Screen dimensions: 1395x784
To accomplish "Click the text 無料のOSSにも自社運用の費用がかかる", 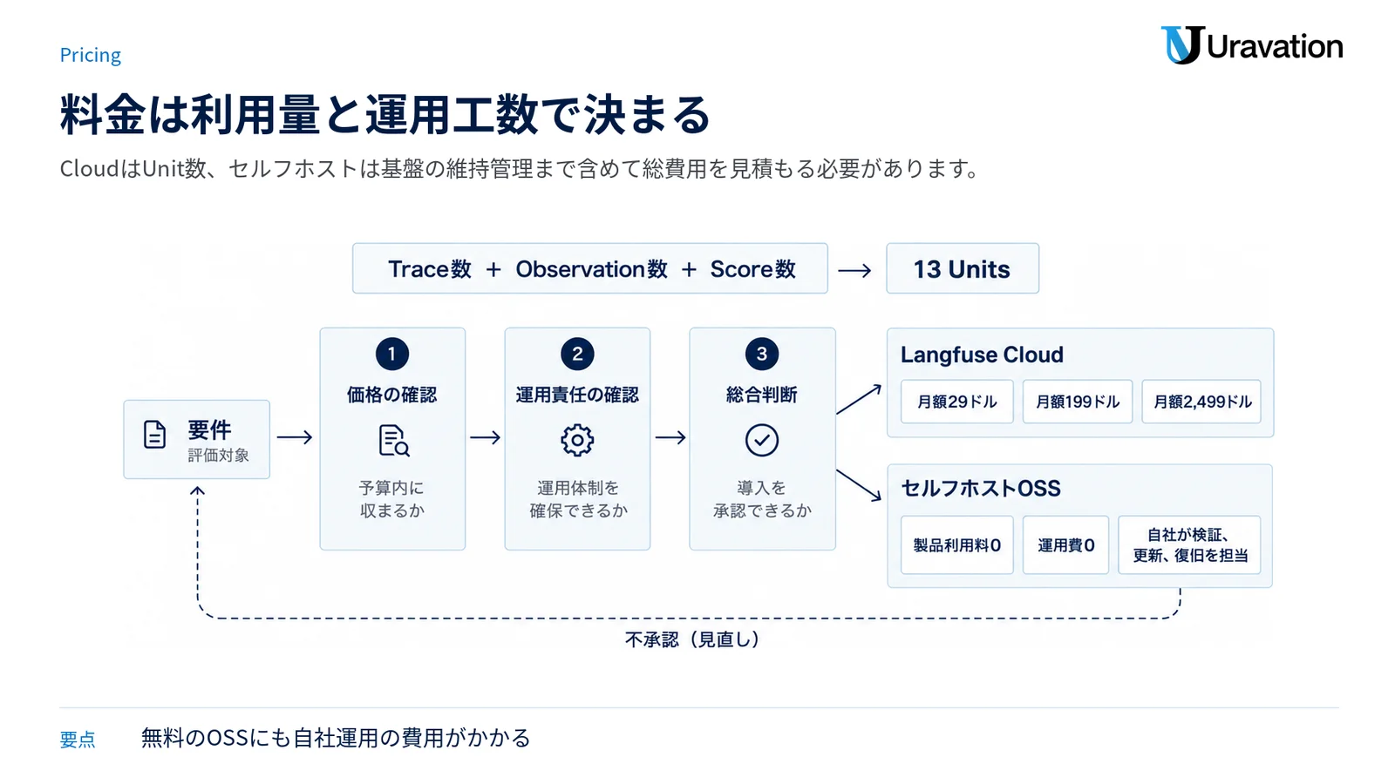I will click(336, 738).
